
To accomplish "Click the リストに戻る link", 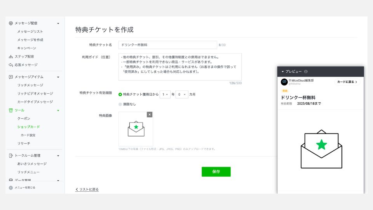I will click(x=87, y=189).
